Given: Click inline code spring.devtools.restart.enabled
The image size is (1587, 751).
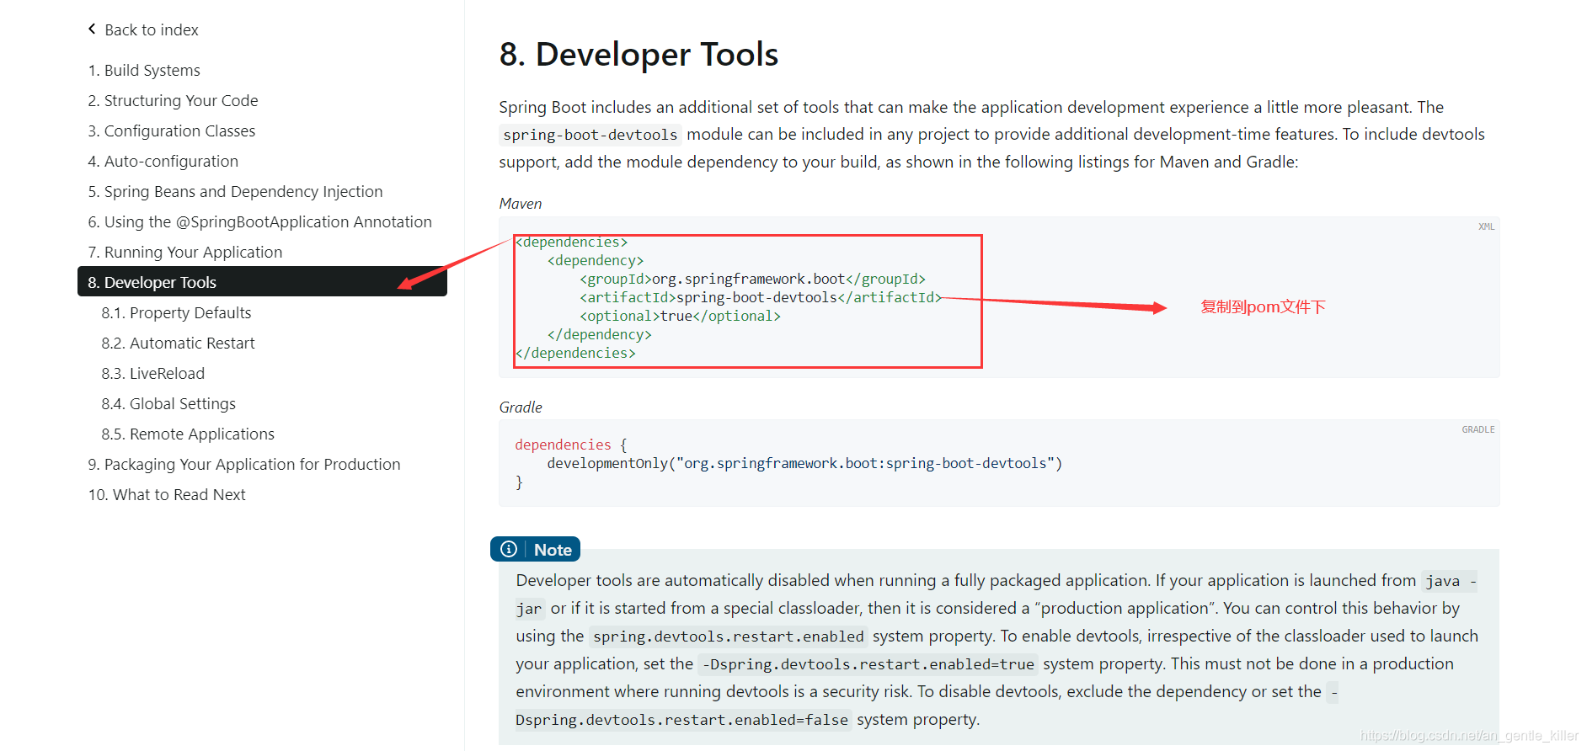Looking at the screenshot, I should coord(728,636).
